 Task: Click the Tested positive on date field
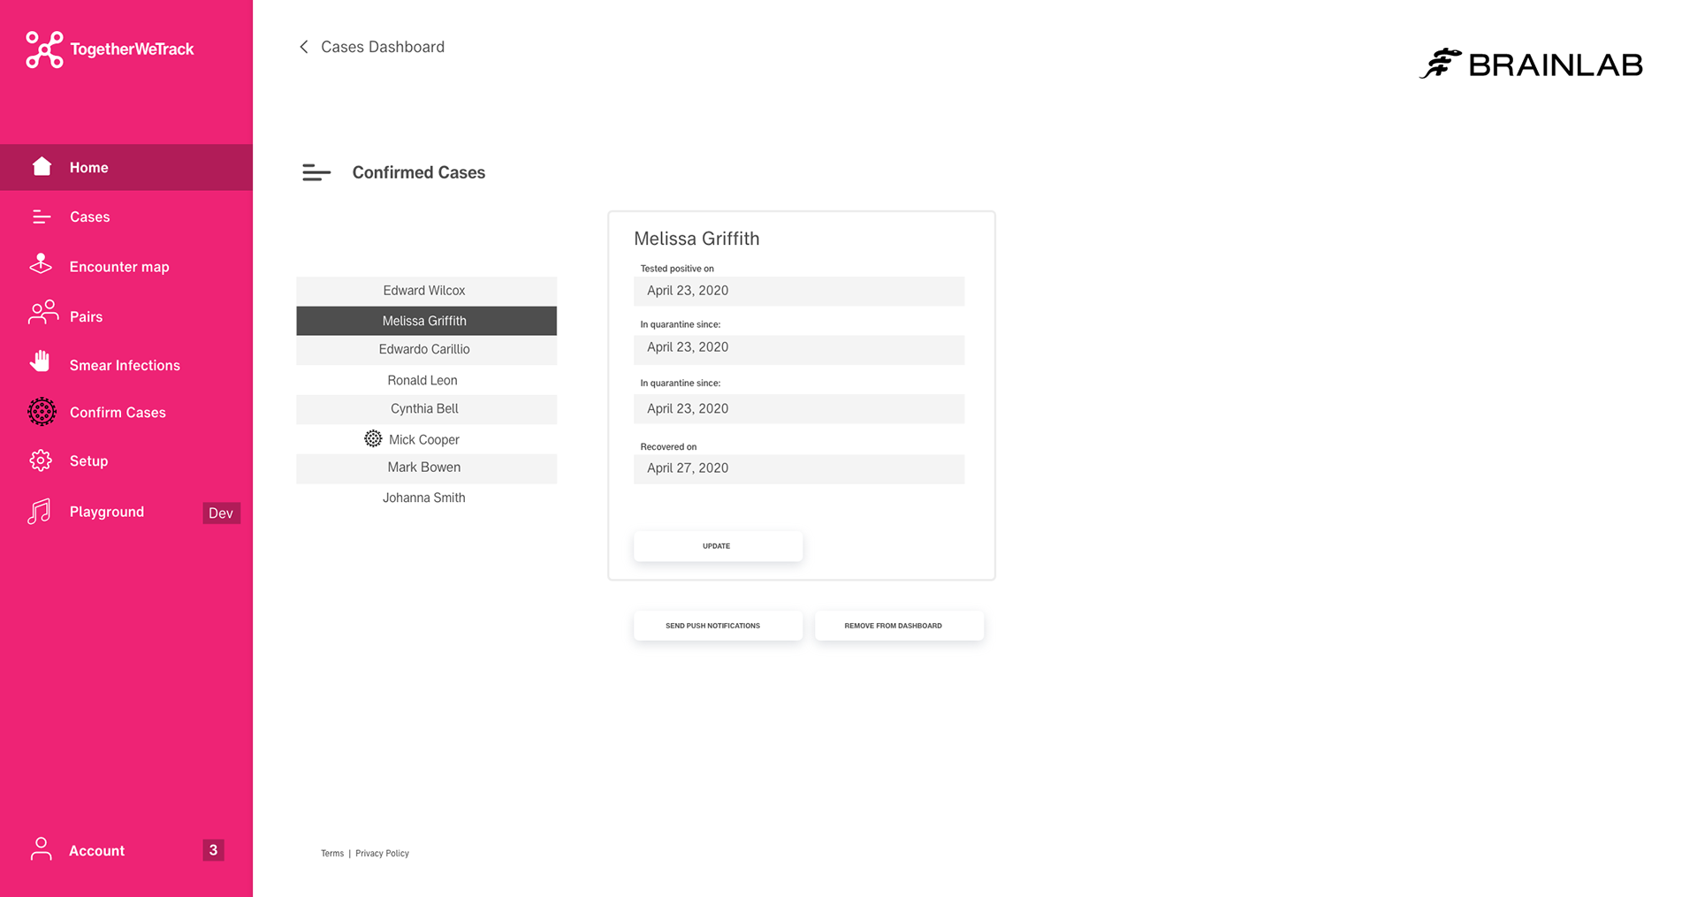tap(799, 291)
